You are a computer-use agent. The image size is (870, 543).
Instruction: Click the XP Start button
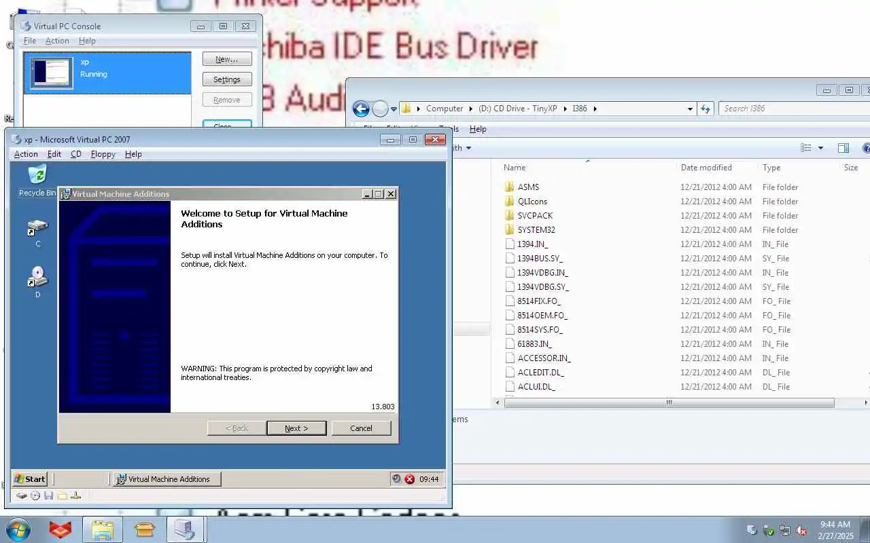tap(30, 479)
